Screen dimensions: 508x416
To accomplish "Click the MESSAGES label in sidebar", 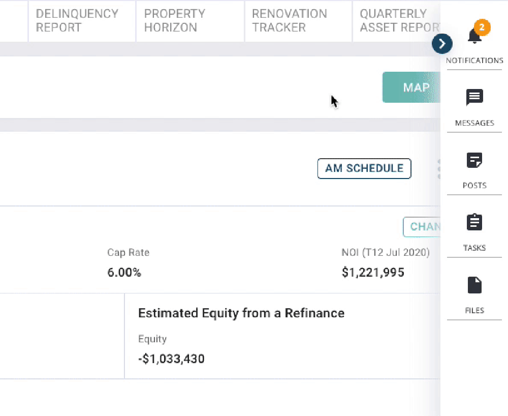I will click(474, 123).
